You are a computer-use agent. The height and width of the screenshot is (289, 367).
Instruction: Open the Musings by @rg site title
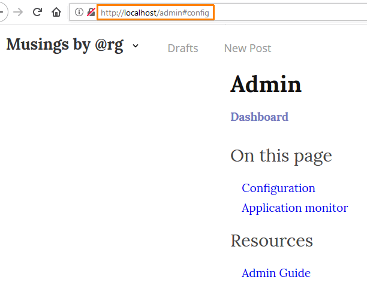(x=64, y=45)
